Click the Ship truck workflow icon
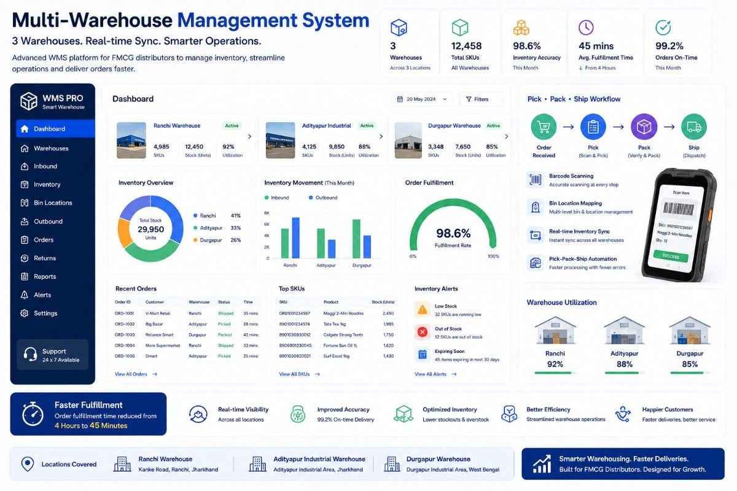This screenshot has height=491, width=737. (x=694, y=127)
